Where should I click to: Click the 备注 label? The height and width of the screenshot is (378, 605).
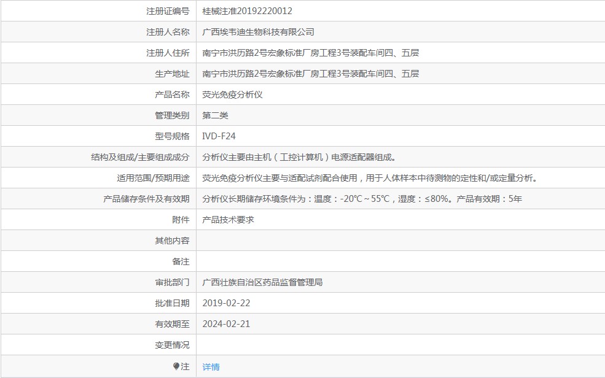(x=181, y=261)
